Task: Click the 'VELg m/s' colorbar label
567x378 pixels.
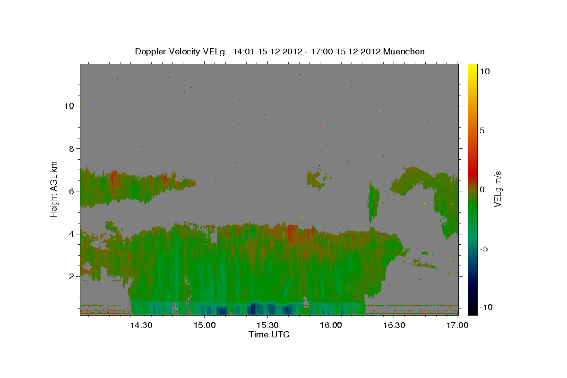Action: pyautogui.click(x=498, y=189)
